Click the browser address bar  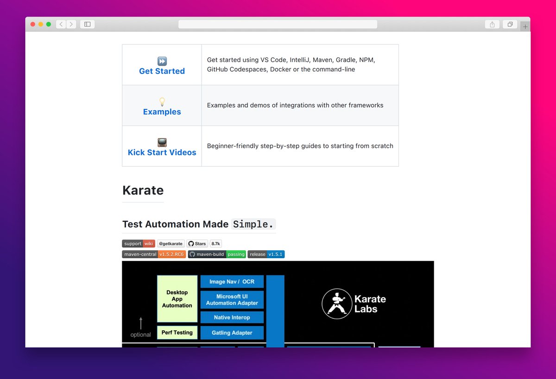tap(277, 24)
